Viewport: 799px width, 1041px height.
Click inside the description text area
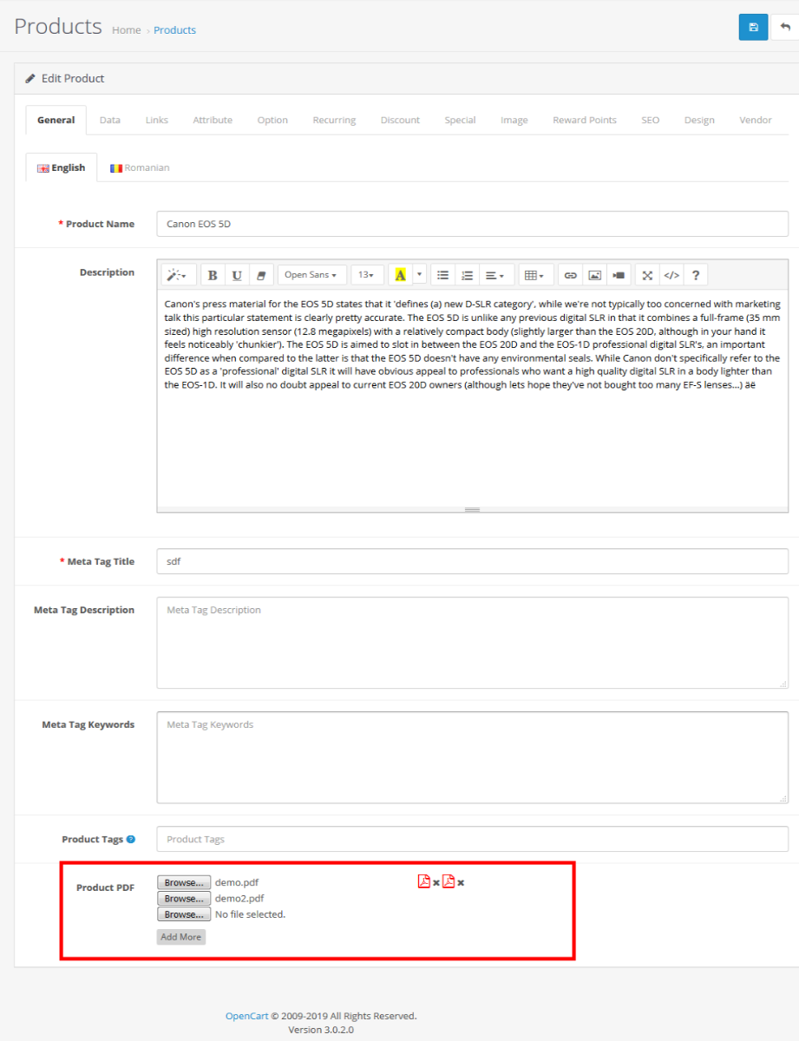pos(472,399)
